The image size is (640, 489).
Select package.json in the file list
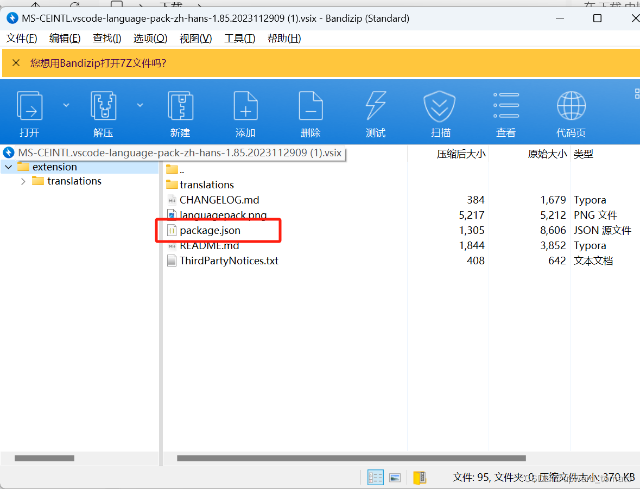pyautogui.click(x=210, y=231)
